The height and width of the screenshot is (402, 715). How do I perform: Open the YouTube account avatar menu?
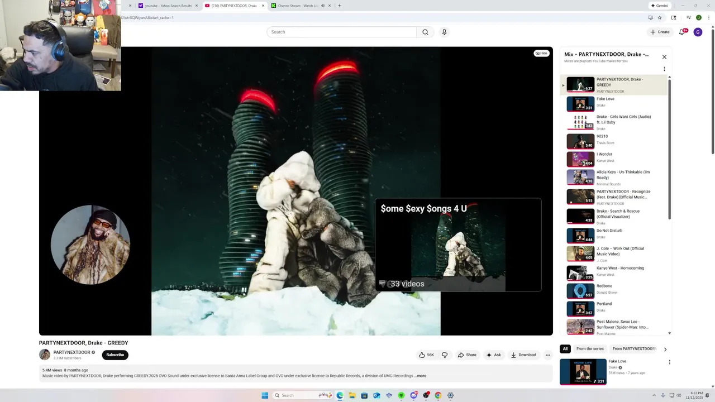tap(698, 32)
